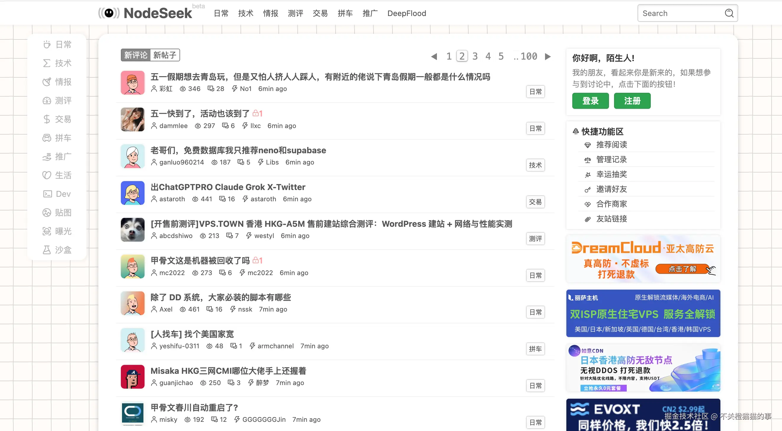Switch to 新评论 sorting tab
This screenshot has width=782, height=431.
(x=135, y=55)
